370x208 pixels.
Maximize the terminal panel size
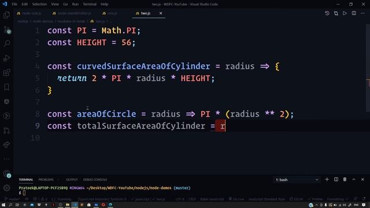coord(354,180)
